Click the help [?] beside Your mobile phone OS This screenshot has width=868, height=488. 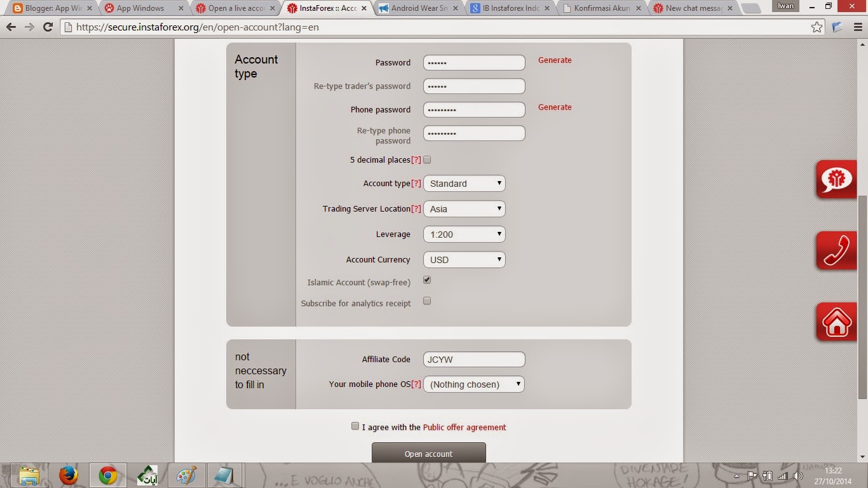pyautogui.click(x=416, y=384)
